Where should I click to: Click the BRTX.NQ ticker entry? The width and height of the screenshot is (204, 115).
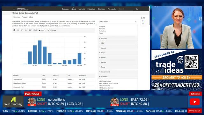tap(41, 111)
